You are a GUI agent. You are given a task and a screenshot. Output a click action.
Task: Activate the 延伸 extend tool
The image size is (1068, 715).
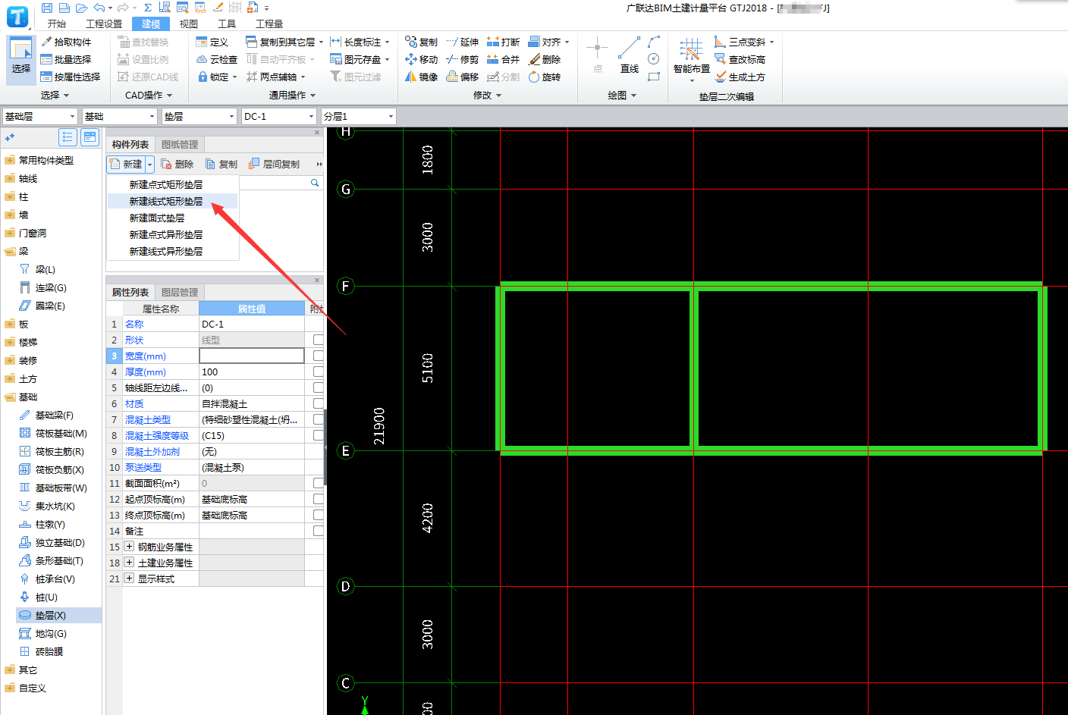click(462, 42)
